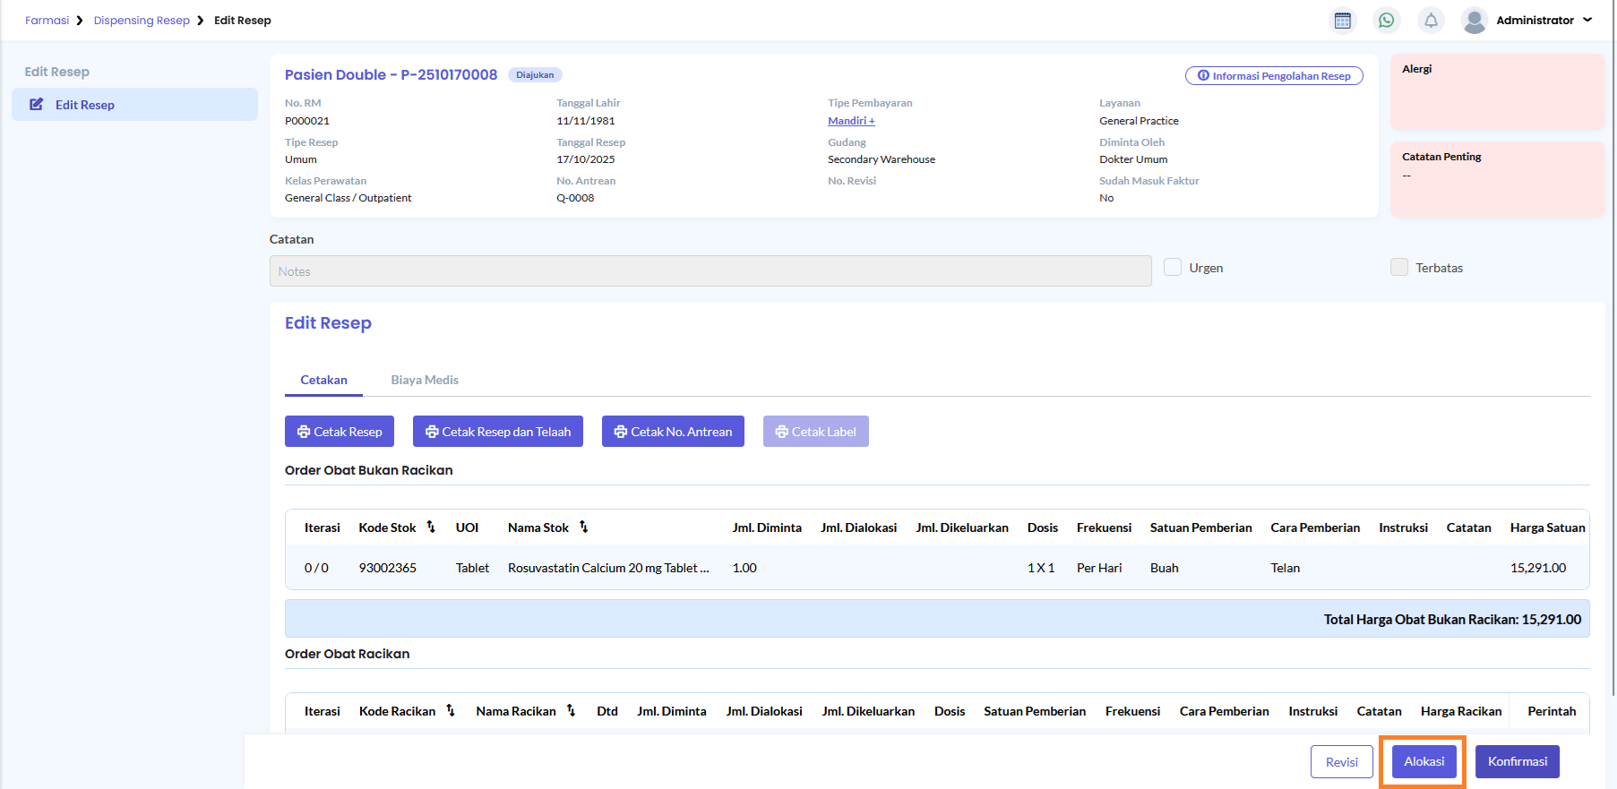Tick the Urgen checkbox
The width and height of the screenshot is (1617, 789).
point(1172,267)
